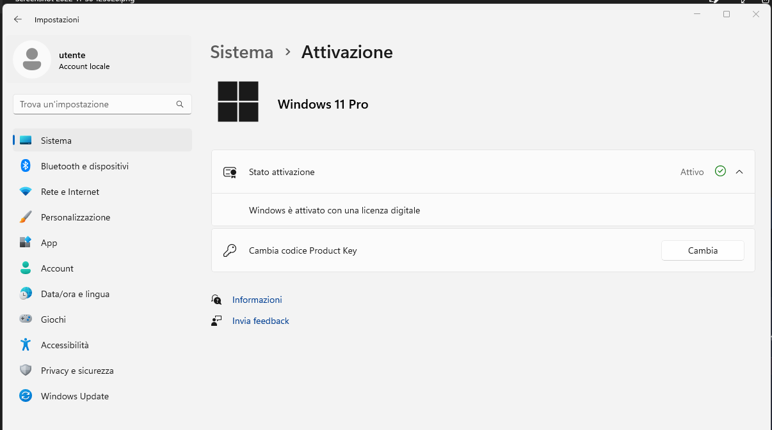Screen dimensions: 772x430
Task: Minimize the Impostazioni window
Action: (697, 14)
